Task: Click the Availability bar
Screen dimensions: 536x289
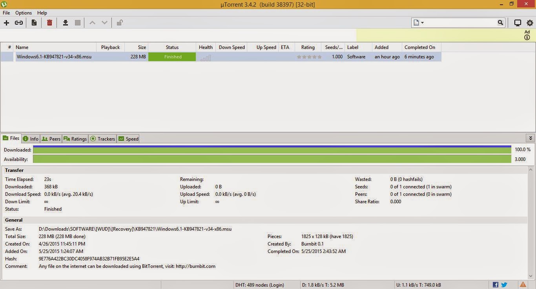Action: (x=272, y=159)
